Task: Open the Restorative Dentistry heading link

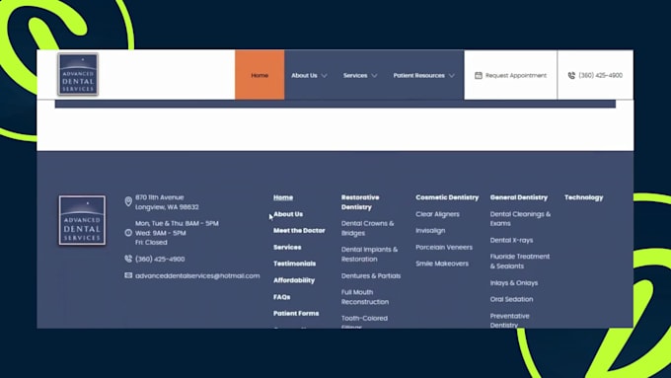Action: 360,202
